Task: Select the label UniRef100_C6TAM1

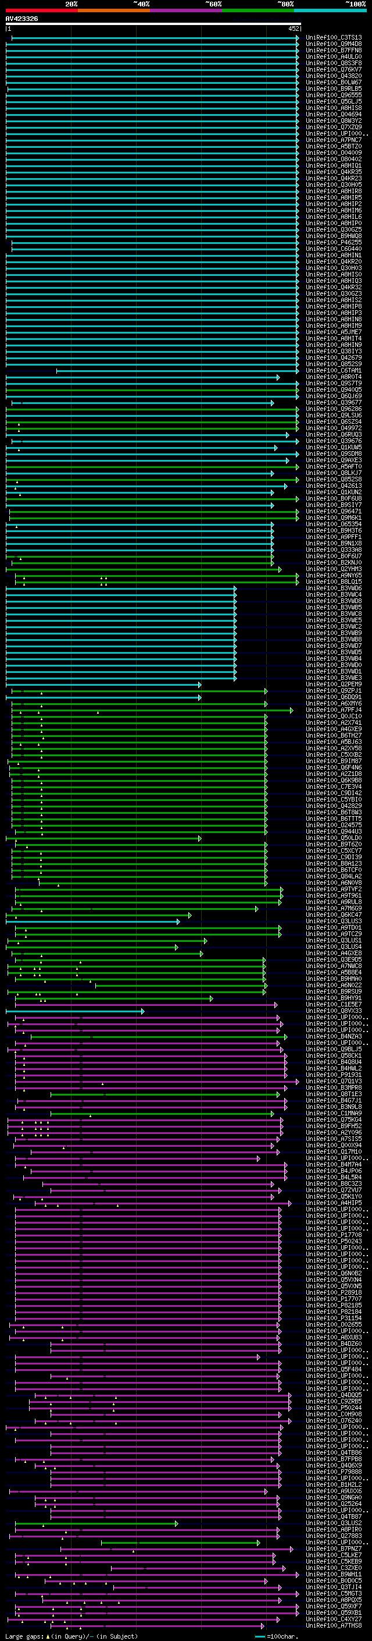Action: click(x=334, y=370)
